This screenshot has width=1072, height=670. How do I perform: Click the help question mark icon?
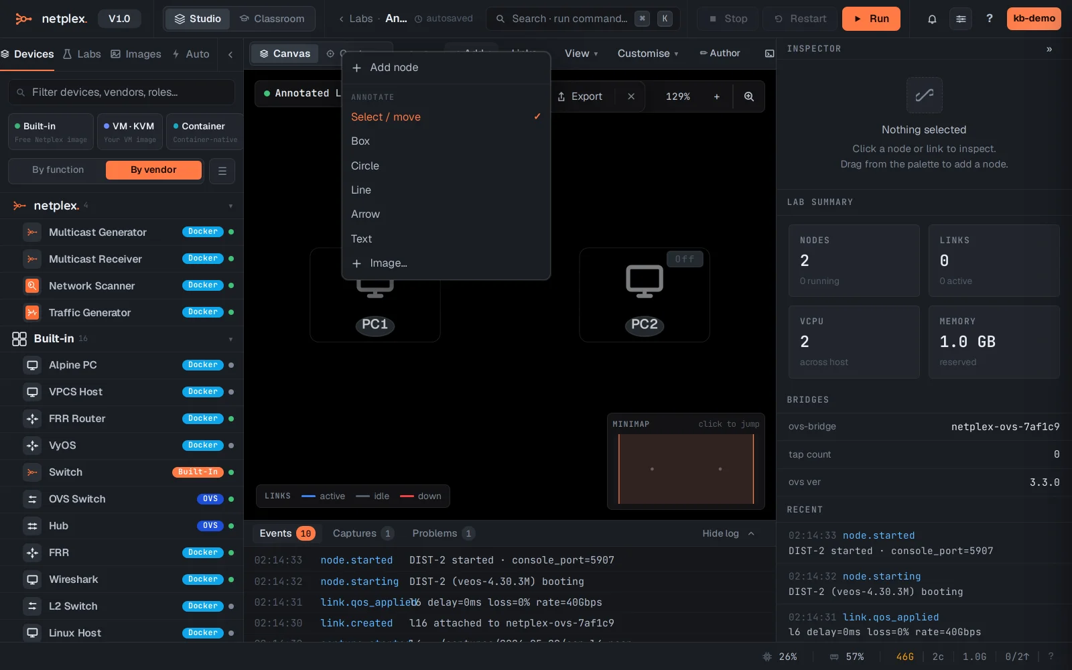click(x=990, y=19)
